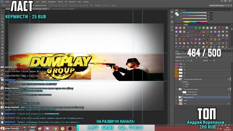
Task: Switch to the Коррекция adjustments tab
Action: click(178, 25)
